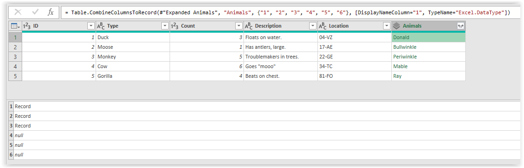Select the Count column header
Screen dimensions: 524x168
click(x=207, y=26)
